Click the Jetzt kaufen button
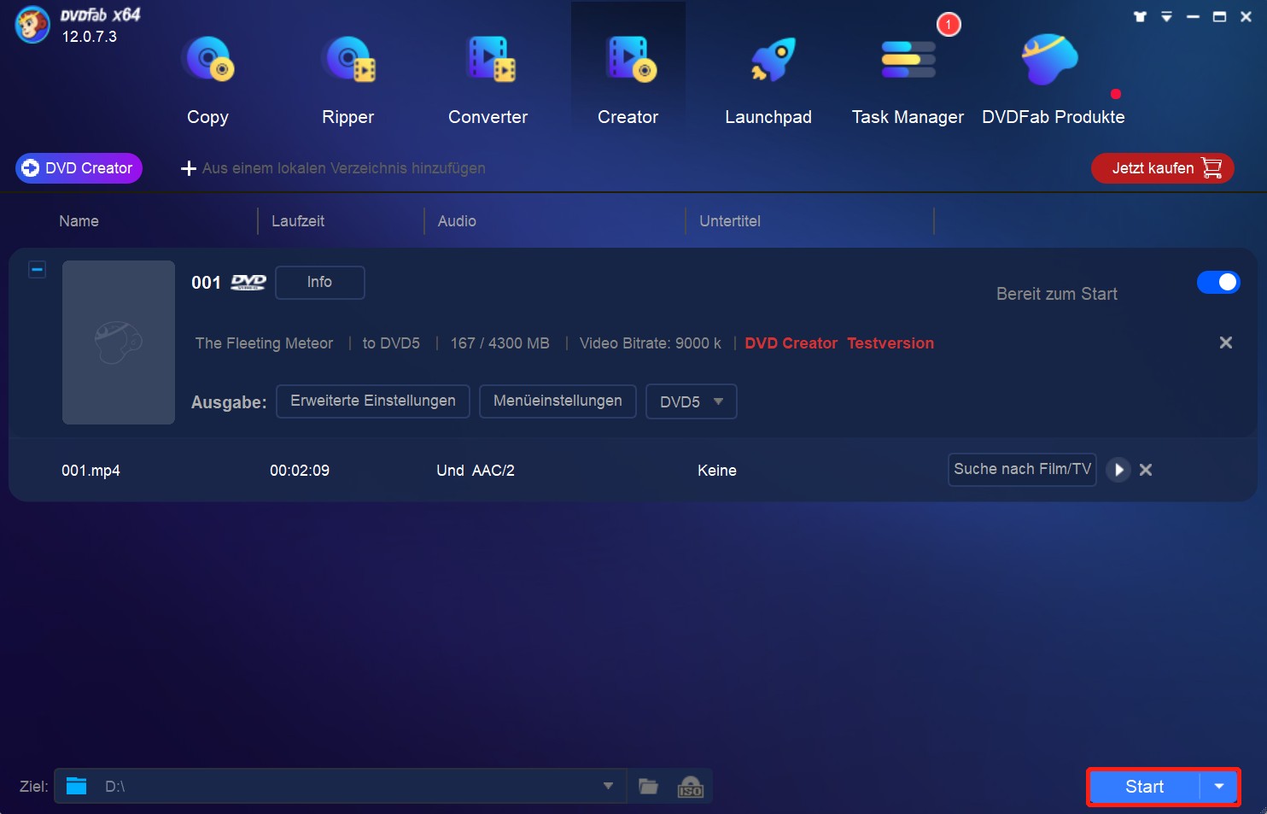 1163,168
